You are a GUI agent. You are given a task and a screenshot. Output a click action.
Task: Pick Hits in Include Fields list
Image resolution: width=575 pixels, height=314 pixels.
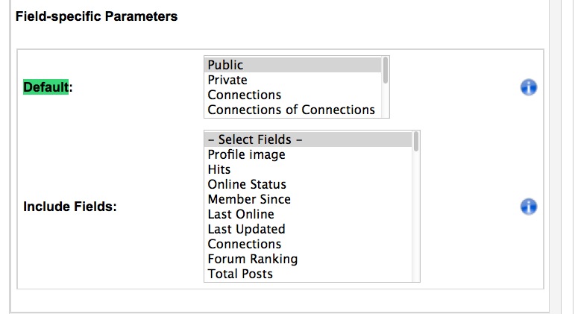308,169
